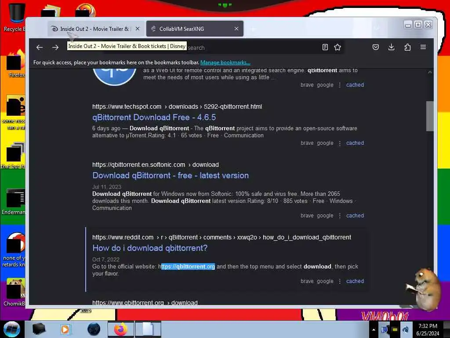Click the page scrollbar thumb
The height and width of the screenshot is (338, 450).
[x=430, y=116]
